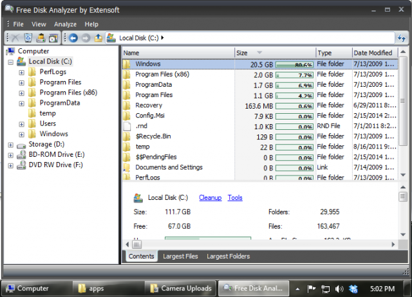Click the network tray icon
Image resolution: width=412 pixels, height=297 pixels.
pos(326,289)
